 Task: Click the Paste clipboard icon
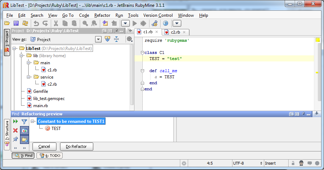pos(74,23)
